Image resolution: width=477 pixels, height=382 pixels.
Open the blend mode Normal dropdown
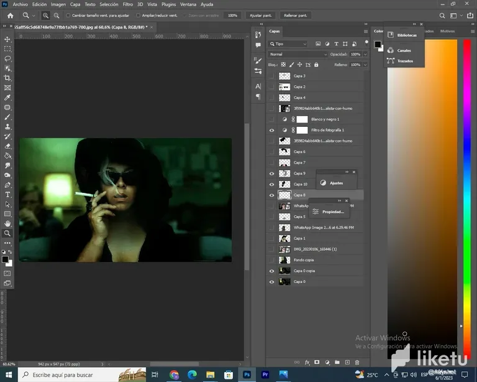[298, 54]
